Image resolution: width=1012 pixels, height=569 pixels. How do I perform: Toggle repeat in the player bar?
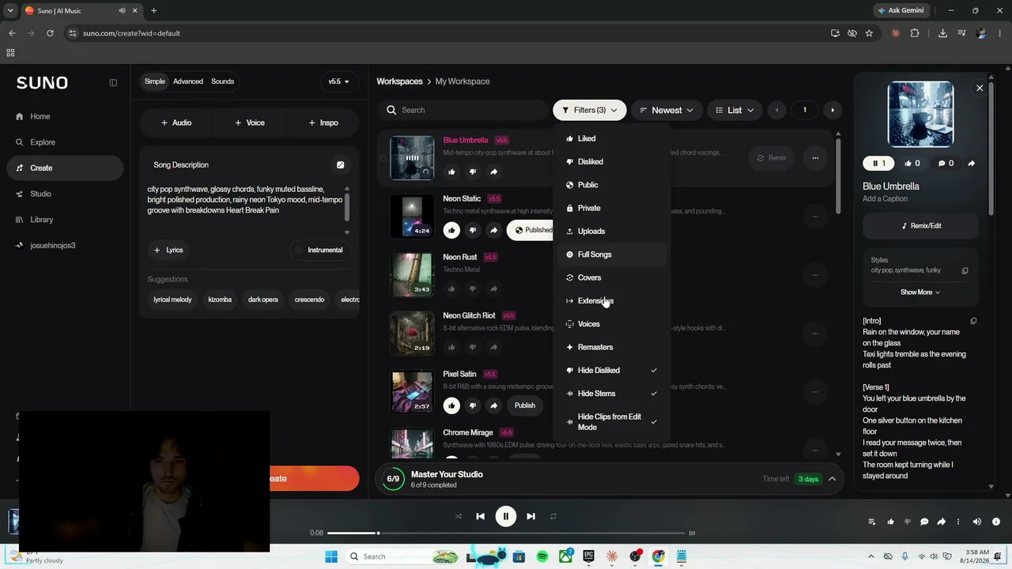553,516
